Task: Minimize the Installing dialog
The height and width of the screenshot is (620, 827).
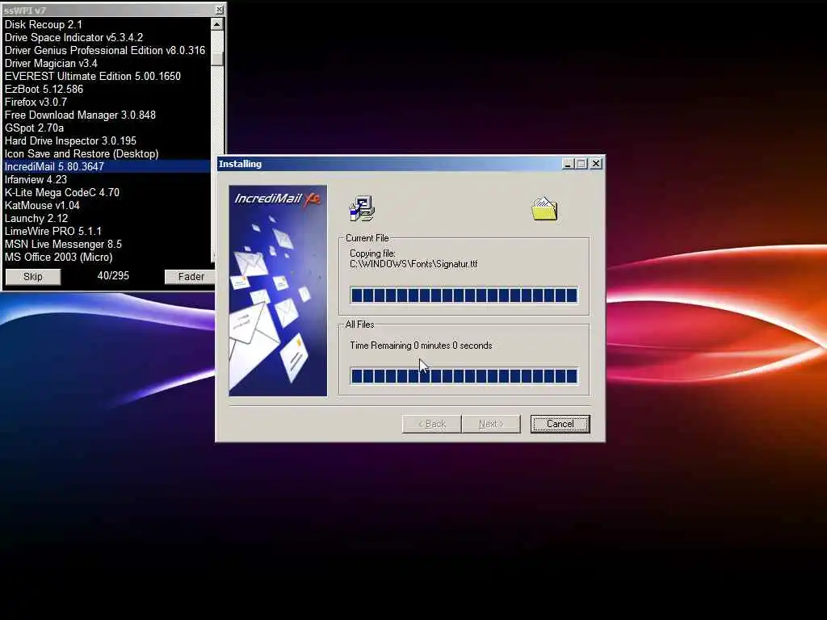Action: [x=568, y=164]
